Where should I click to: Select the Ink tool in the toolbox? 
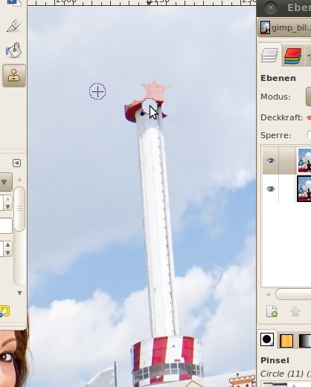point(14,26)
